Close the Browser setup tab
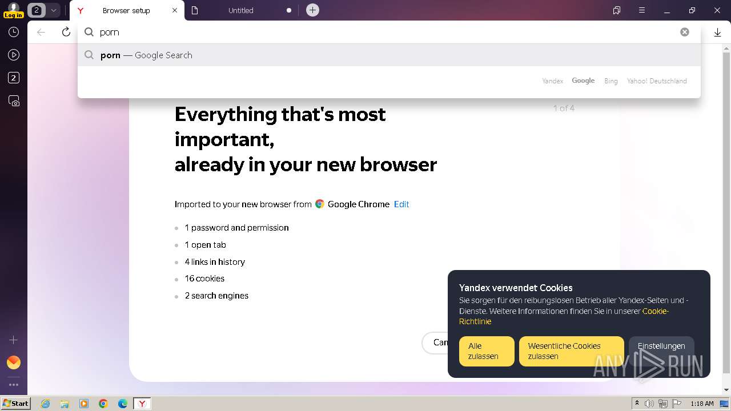 (175, 10)
